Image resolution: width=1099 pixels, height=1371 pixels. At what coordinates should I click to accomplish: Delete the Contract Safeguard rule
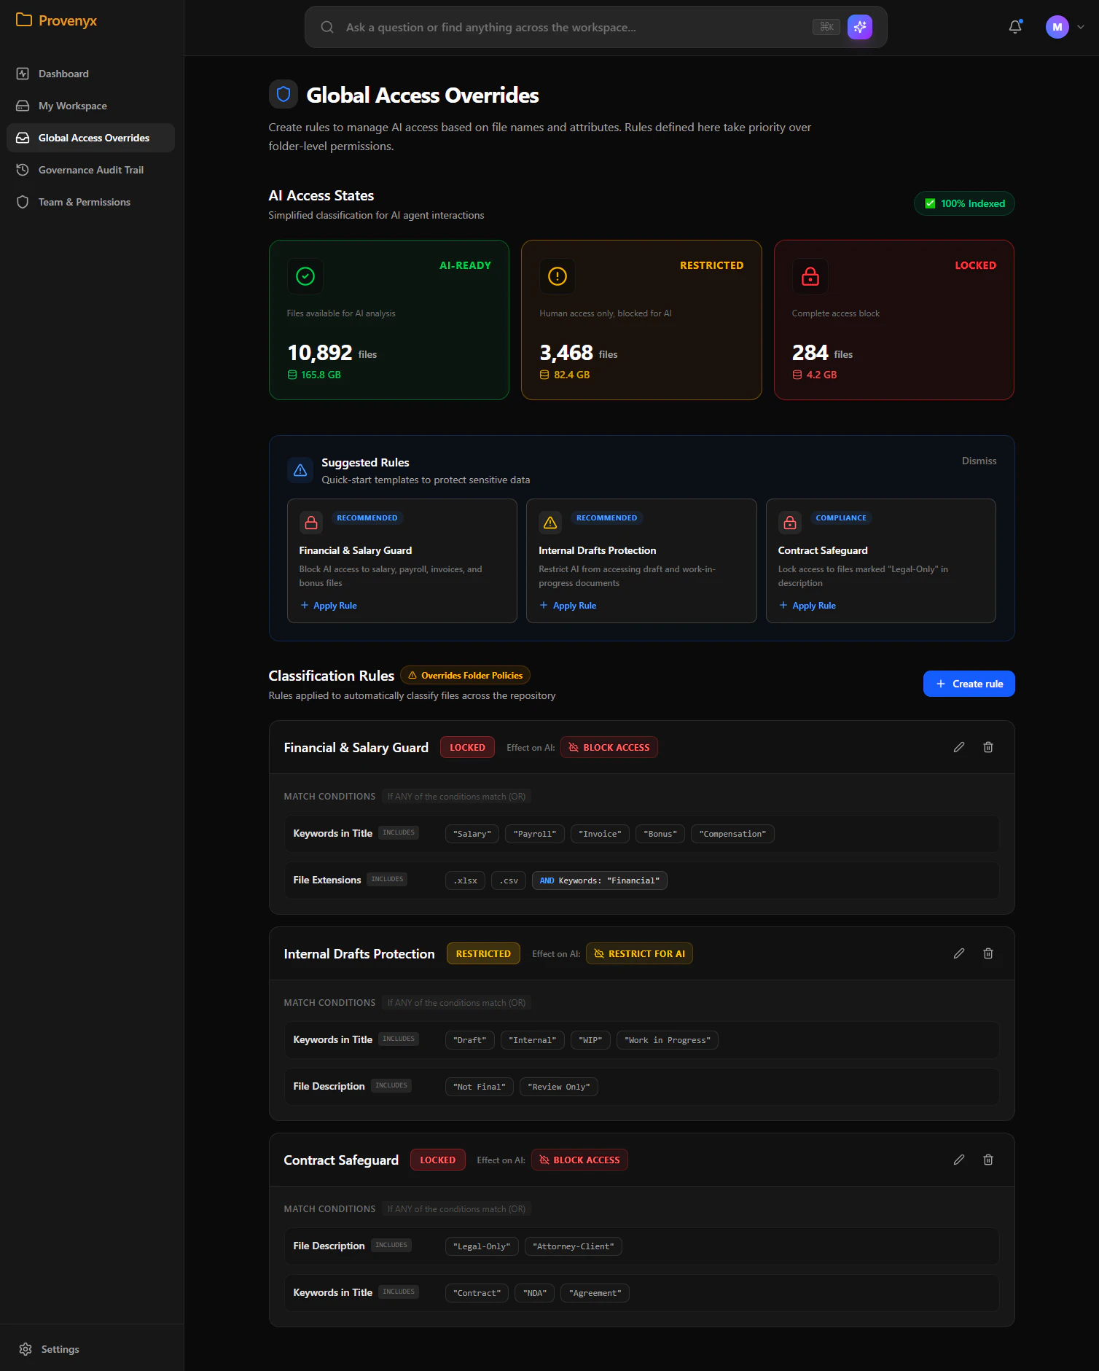988,1160
